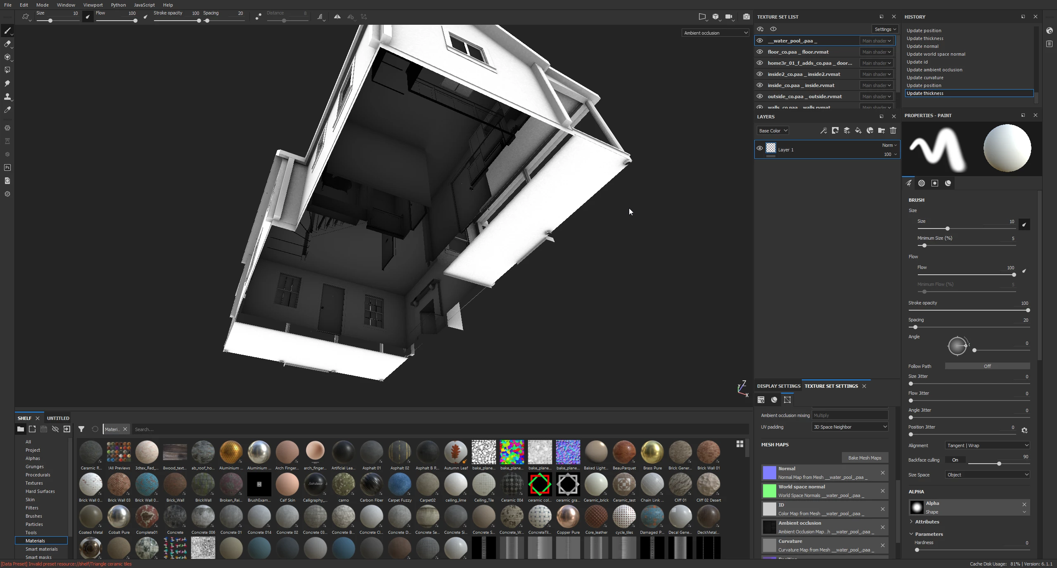
Task: Toggle Backface culling On button
Action: 955,460
